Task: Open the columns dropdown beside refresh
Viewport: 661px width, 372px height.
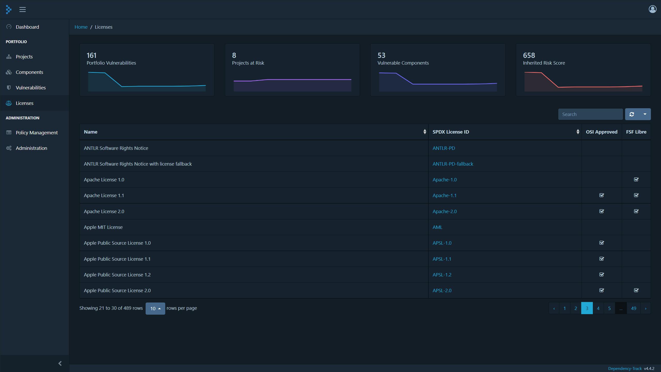Action: (x=645, y=114)
